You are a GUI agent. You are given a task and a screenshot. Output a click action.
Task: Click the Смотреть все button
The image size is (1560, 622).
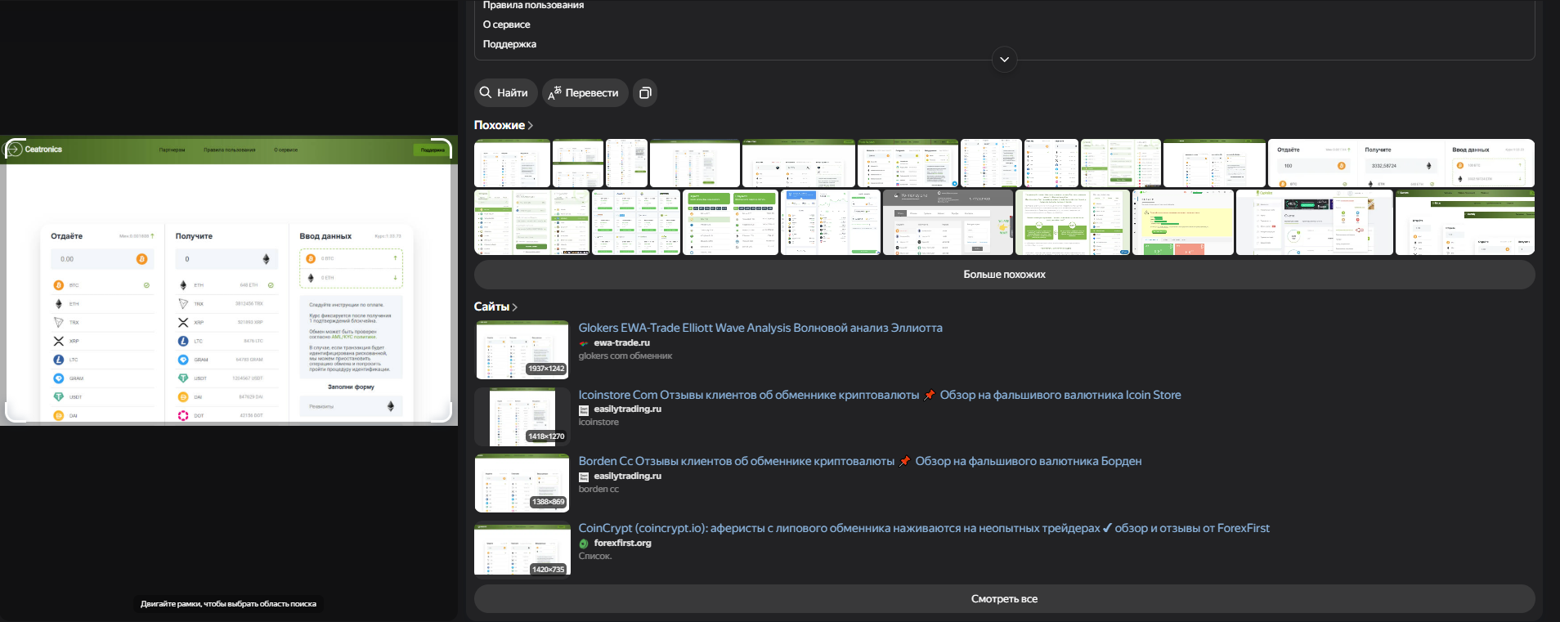click(x=1004, y=599)
